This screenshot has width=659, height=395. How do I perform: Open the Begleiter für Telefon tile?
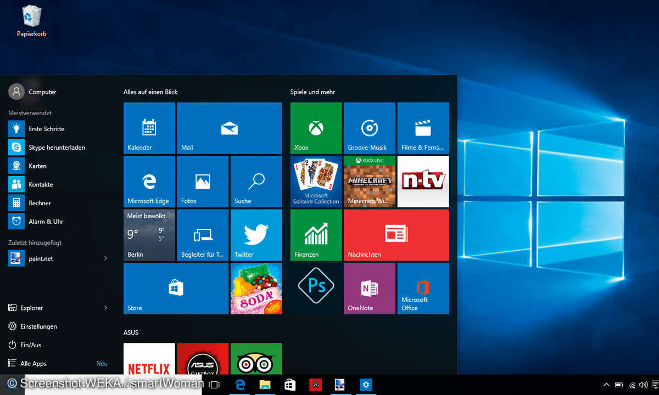coord(203,235)
